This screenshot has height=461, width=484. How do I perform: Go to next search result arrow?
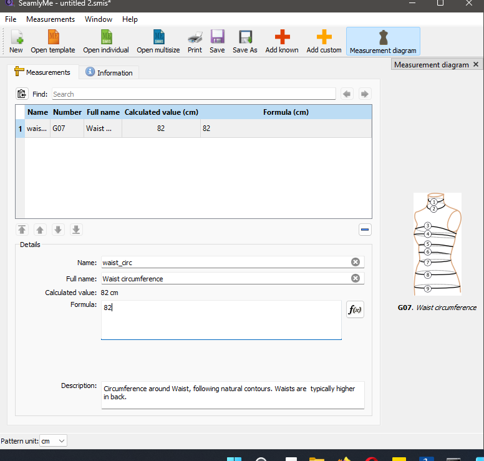click(x=365, y=94)
